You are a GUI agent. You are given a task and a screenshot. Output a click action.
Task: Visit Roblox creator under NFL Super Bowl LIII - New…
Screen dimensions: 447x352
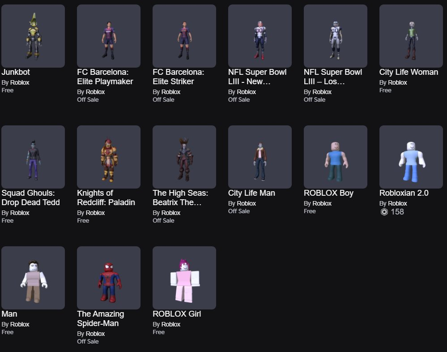click(246, 92)
